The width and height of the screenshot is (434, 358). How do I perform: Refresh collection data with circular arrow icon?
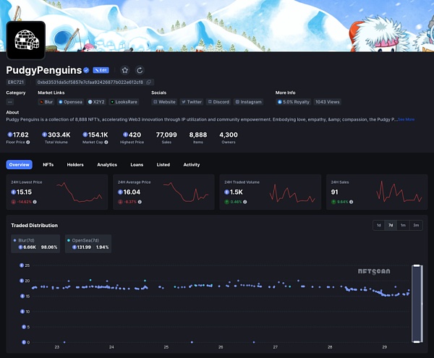(x=140, y=70)
